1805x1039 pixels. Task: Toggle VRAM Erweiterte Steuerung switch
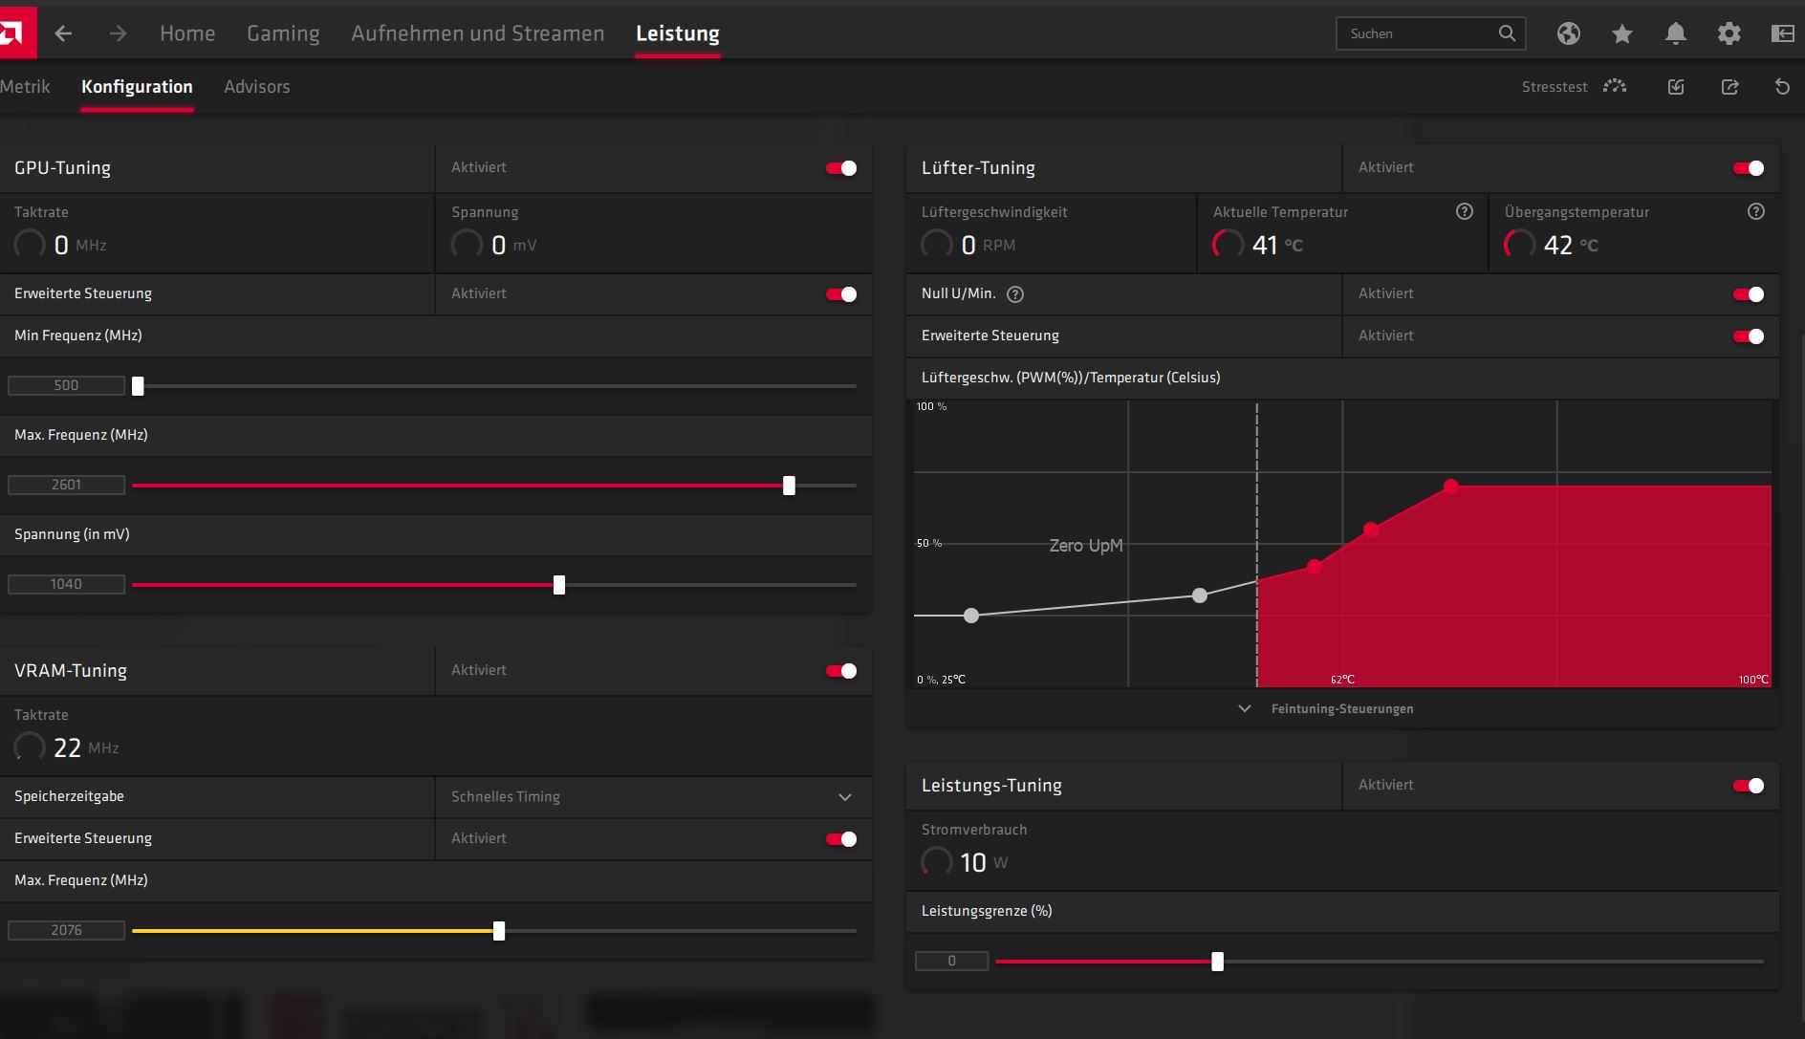841,839
